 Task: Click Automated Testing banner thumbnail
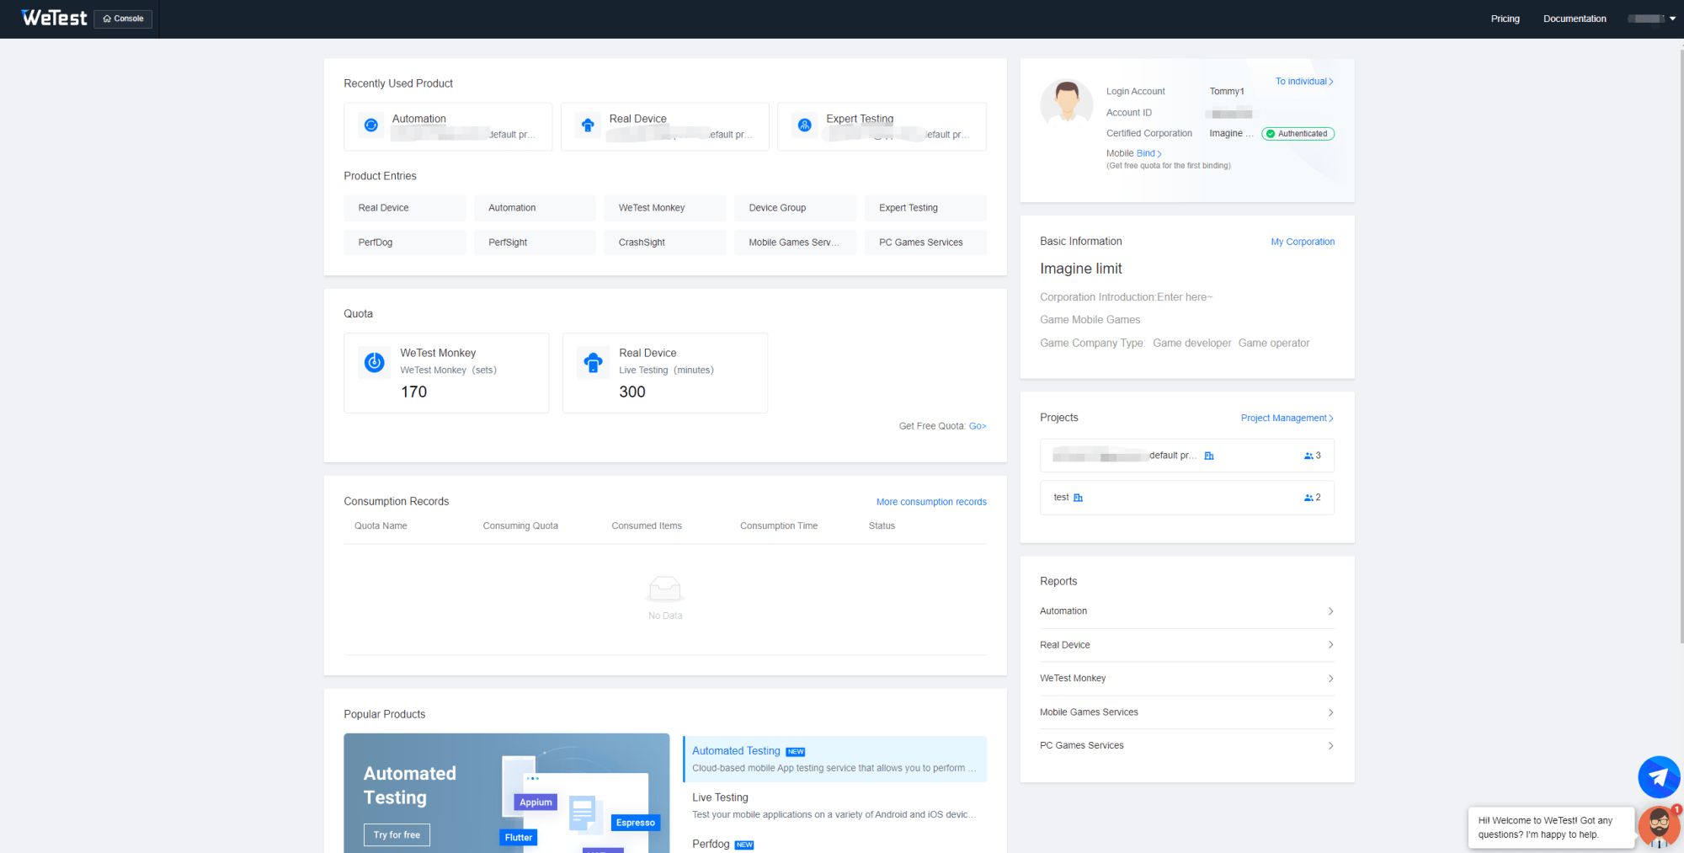coord(506,793)
